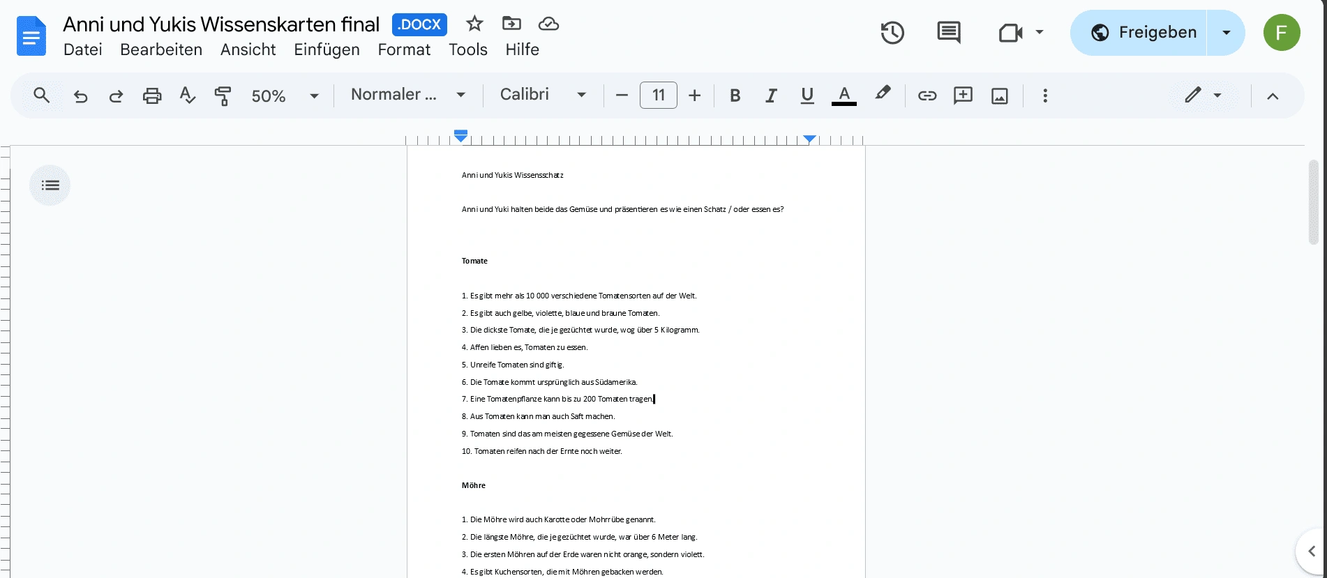
Task: Open the Format menu
Action: 404,50
